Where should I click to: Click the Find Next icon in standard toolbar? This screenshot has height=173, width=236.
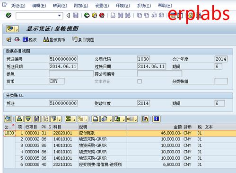(x=128, y=15)
